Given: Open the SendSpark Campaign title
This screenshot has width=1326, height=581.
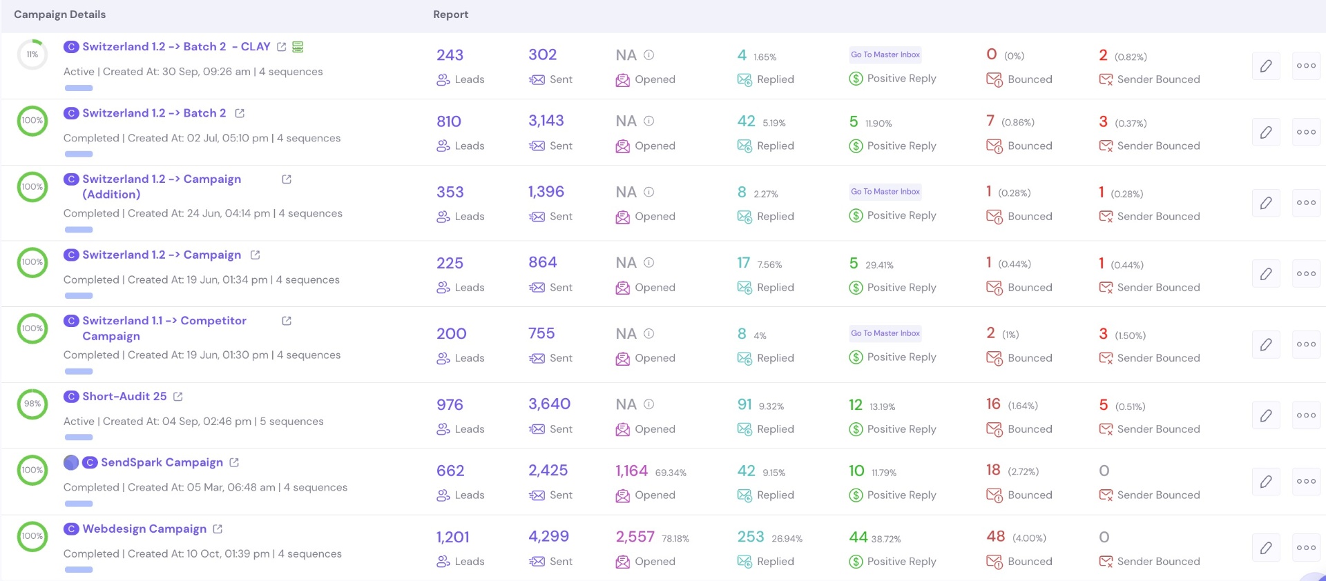Looking at the screenshot, I should pyautogui.click(x=162, y=463).
